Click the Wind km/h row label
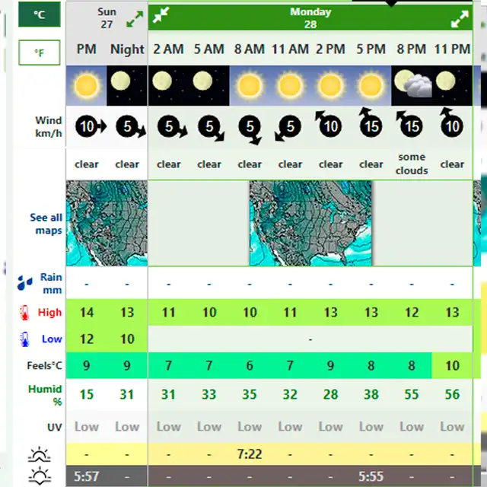 [49, 127]
